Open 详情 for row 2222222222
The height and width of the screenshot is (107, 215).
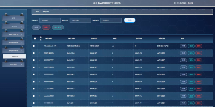click(x=183, y=96)
